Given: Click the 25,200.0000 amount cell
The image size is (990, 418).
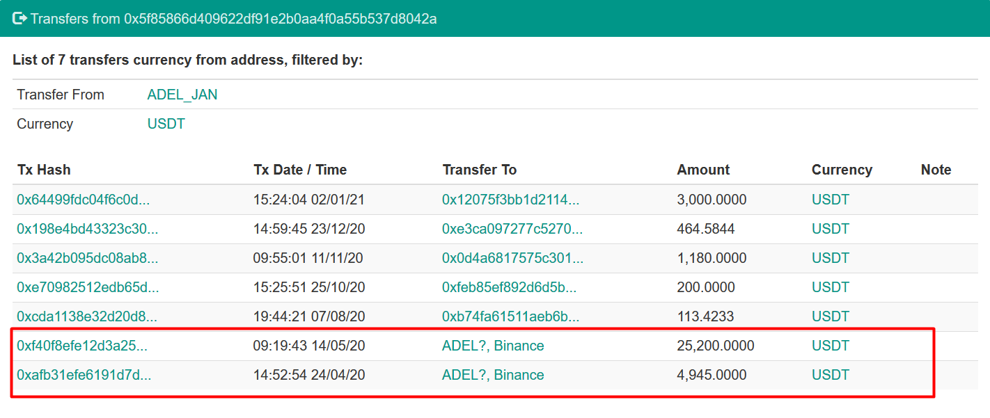Looking at the screenshot, I should 715,346.
